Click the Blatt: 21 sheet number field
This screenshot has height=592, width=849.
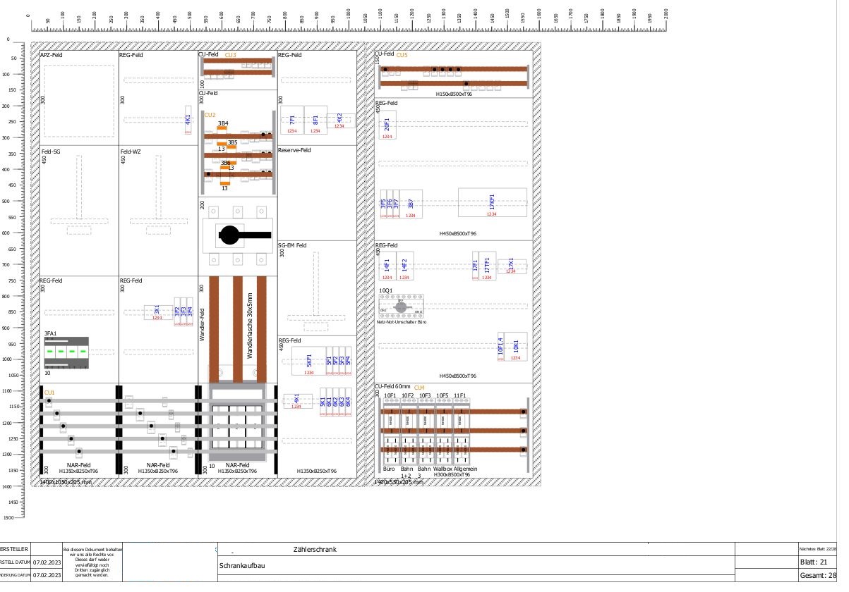click(x=814, y=562)
